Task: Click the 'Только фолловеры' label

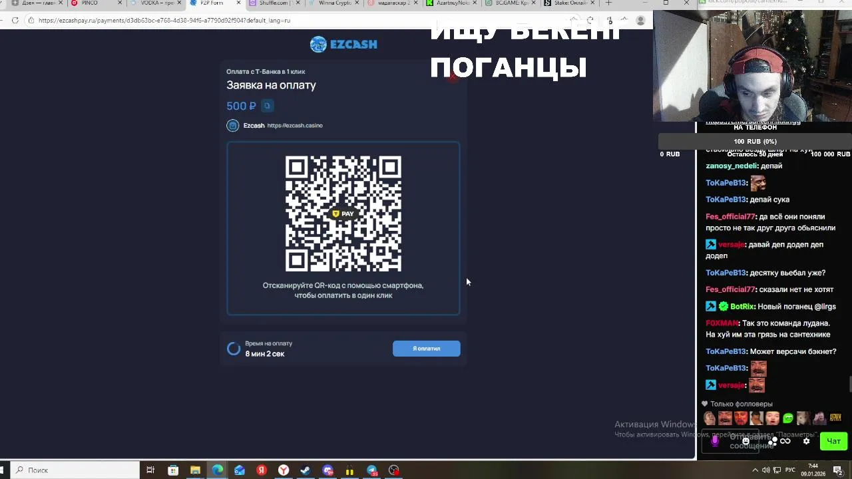Action: 741,404
